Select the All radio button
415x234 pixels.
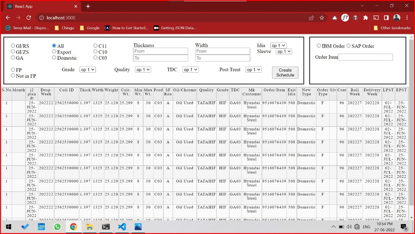[x=54, y=46]
